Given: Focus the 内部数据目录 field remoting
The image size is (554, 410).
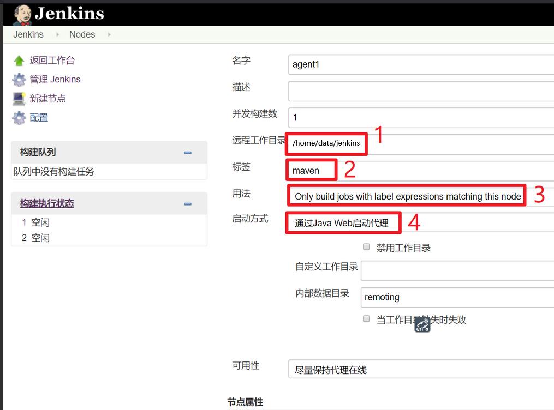Looking at the screenshot, I should point(457,297).
